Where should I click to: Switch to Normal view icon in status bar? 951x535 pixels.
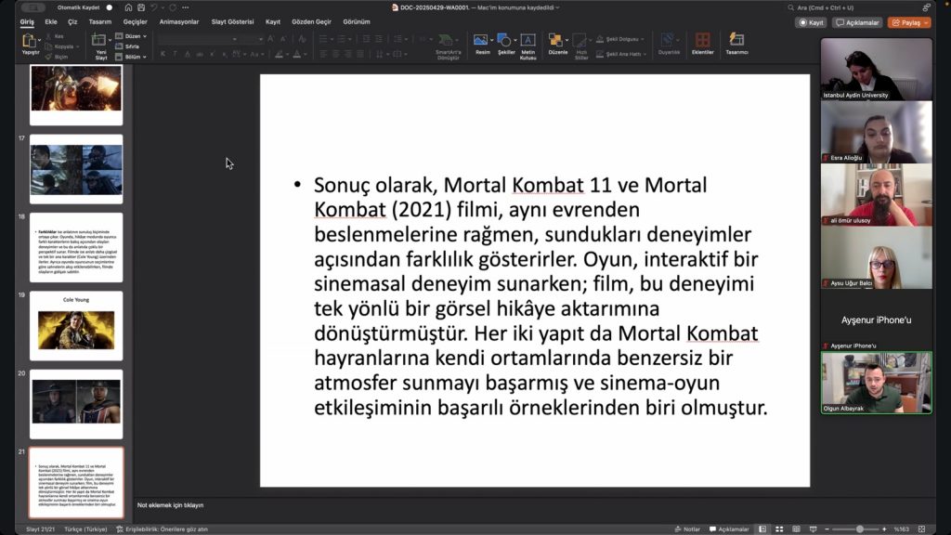762,529
